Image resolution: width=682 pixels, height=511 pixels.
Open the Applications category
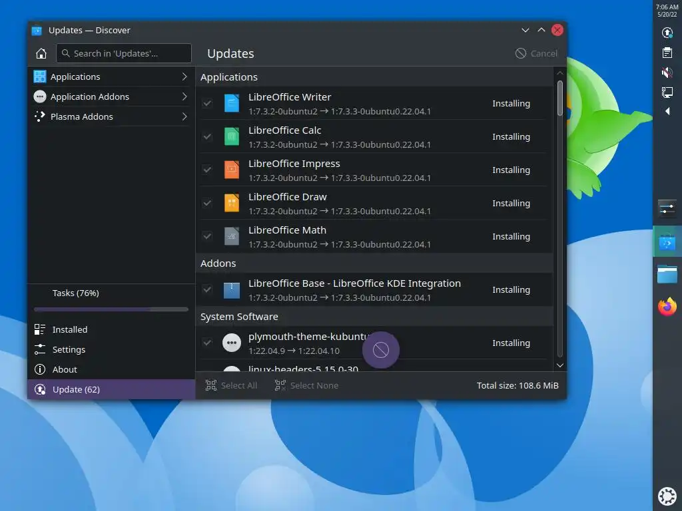click(111, 77)
